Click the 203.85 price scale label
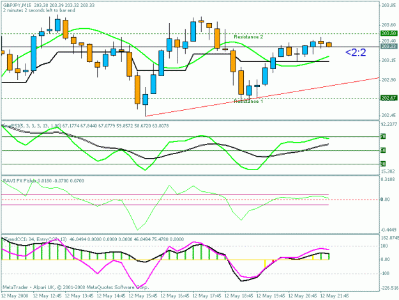The width and height of the screenshot is (399, 300). click(389, 5)
